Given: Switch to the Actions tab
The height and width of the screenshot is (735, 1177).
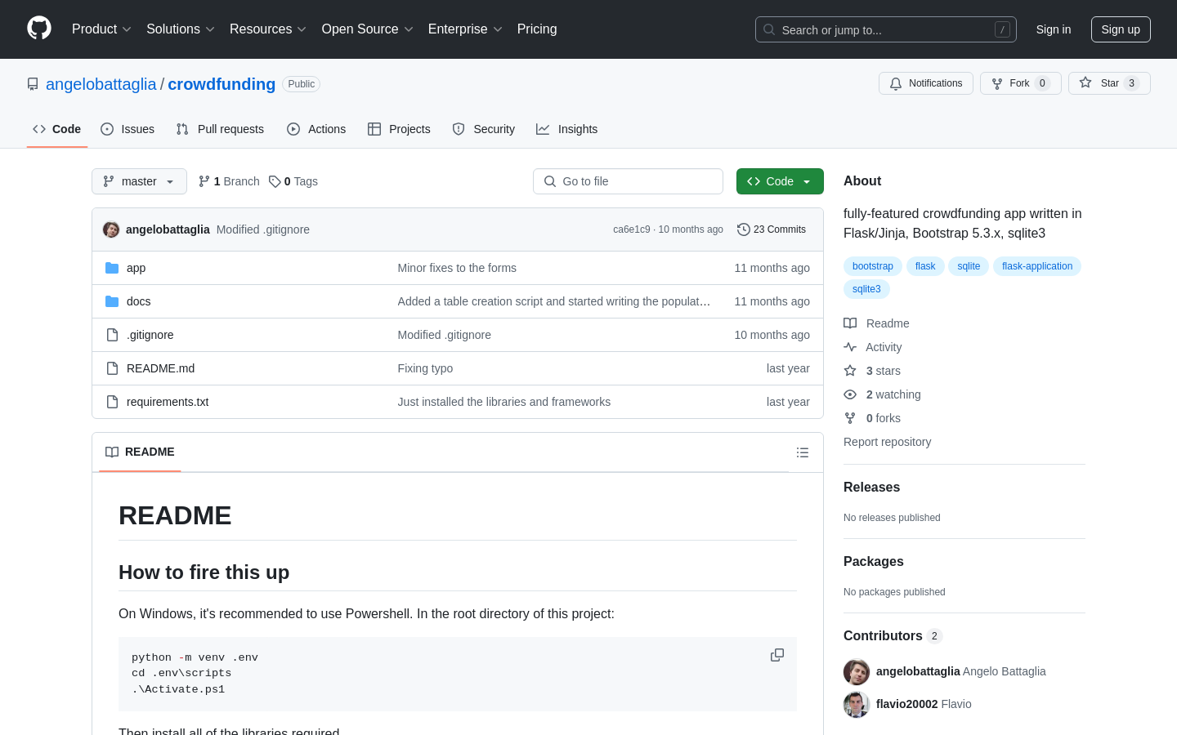Looking at the screenshot, I should 316,129.
